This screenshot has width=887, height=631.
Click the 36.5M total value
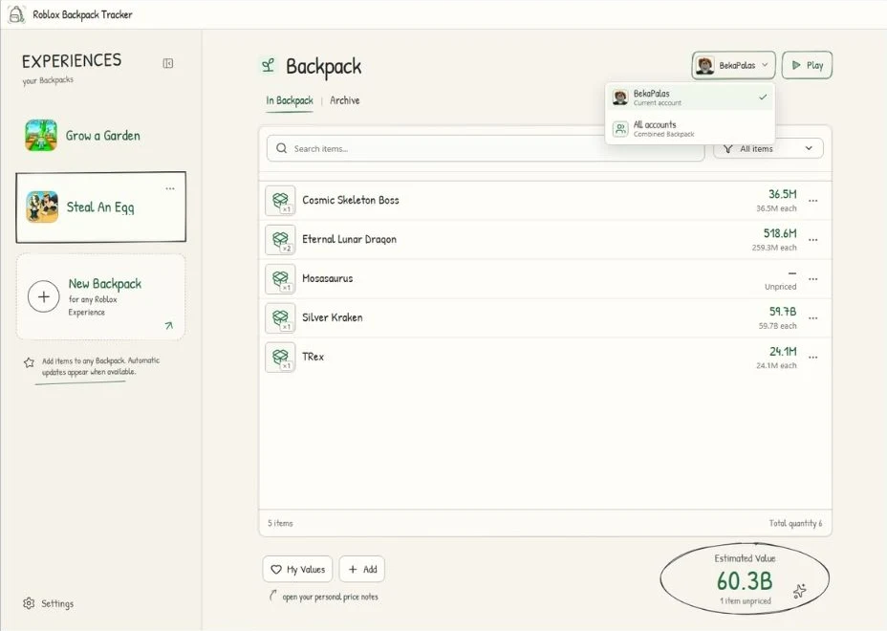coord(782,194)
